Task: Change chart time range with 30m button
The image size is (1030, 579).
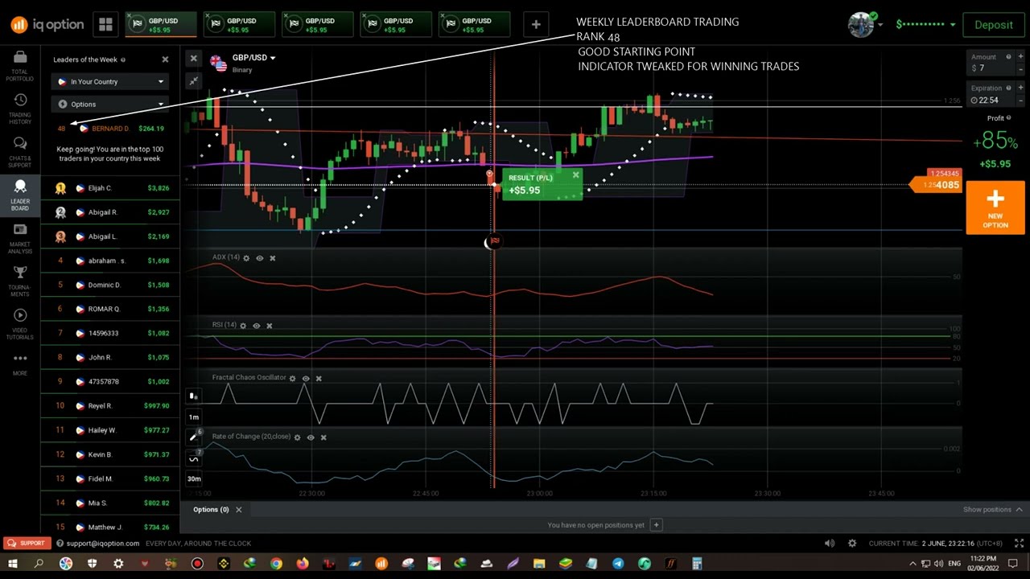Action: point(194,478)
